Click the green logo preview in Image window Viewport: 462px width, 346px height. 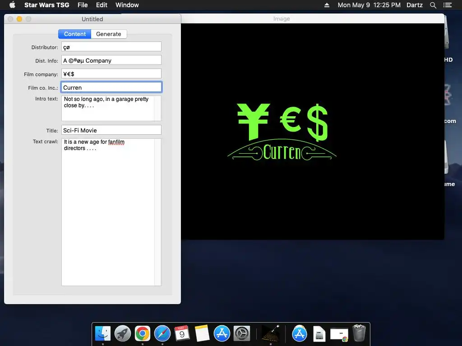tap(282, 132)
